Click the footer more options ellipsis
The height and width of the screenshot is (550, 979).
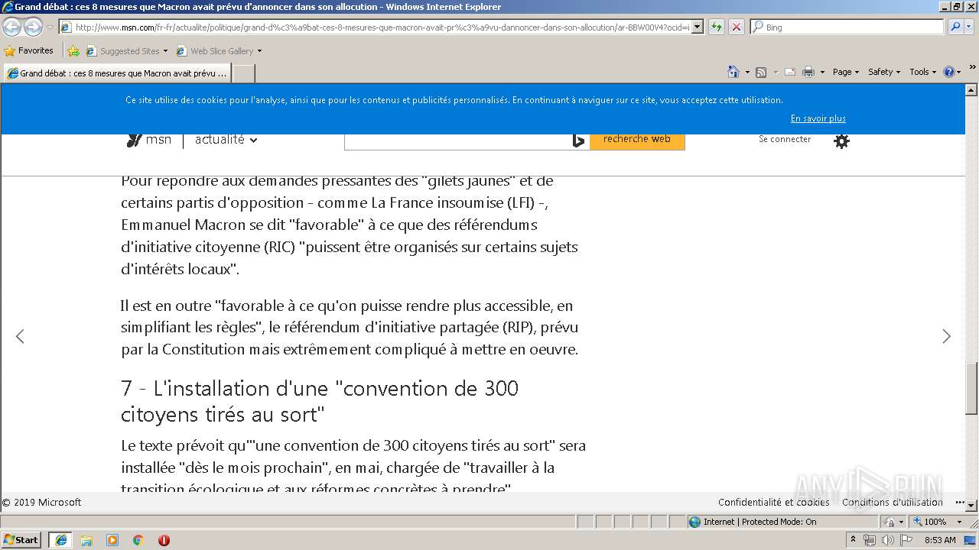click(959, 503)
